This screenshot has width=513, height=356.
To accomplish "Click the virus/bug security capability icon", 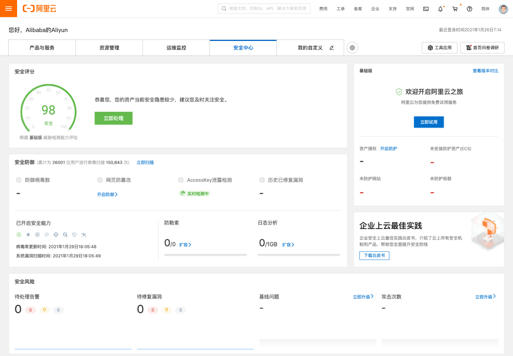I will [x=28, y=235].
